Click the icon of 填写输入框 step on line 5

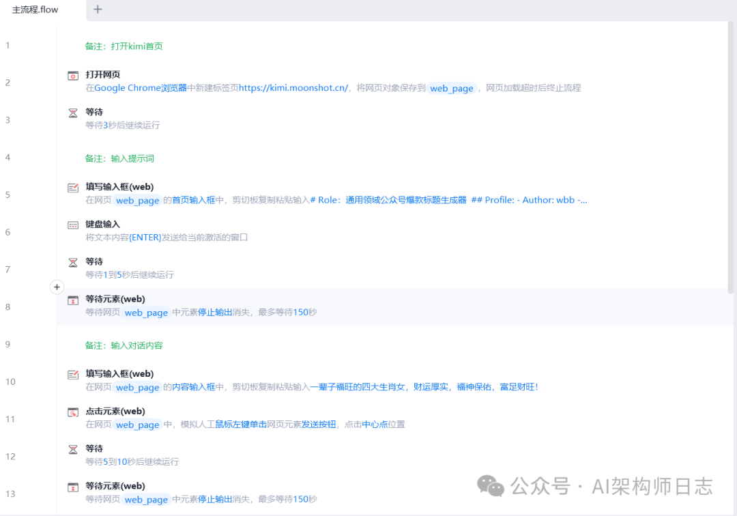pos(73,188)
